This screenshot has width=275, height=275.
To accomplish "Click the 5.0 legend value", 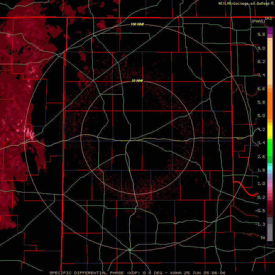I will [261, 116].
